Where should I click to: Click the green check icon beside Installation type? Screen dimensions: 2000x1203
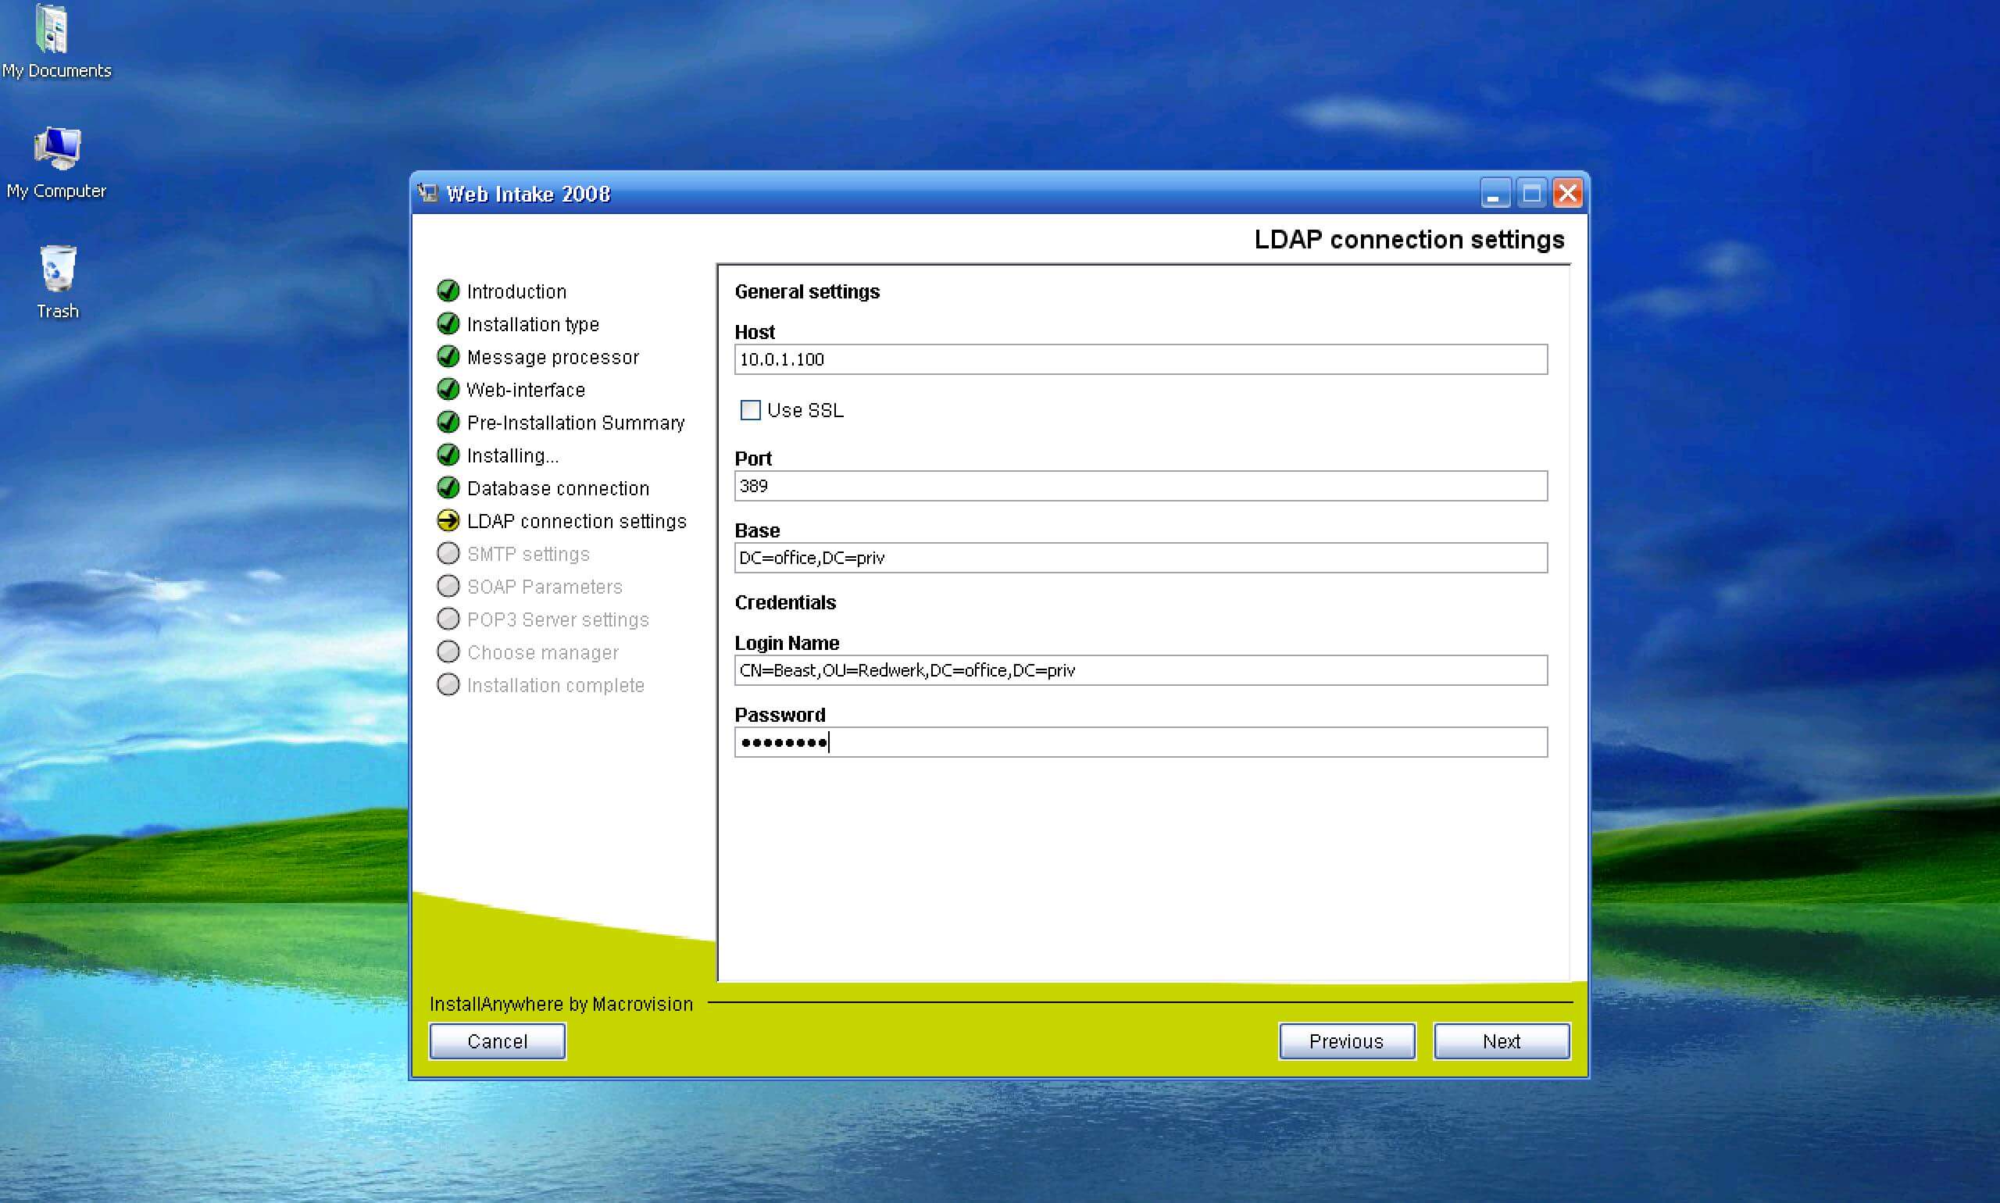448,323
